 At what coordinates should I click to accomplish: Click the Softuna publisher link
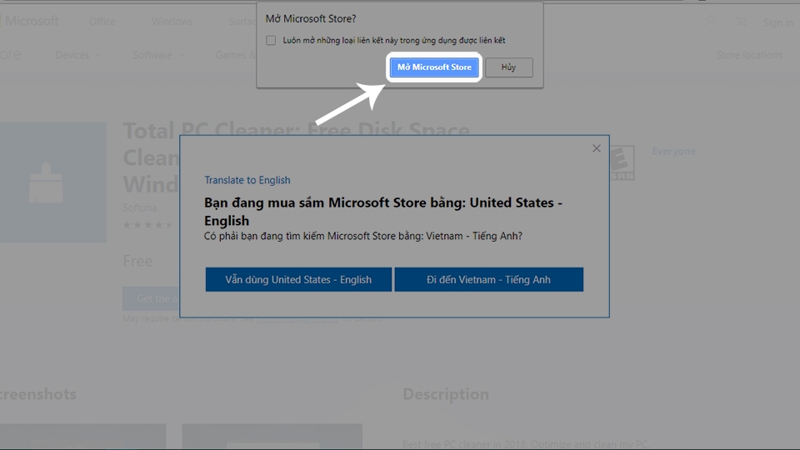139,207
